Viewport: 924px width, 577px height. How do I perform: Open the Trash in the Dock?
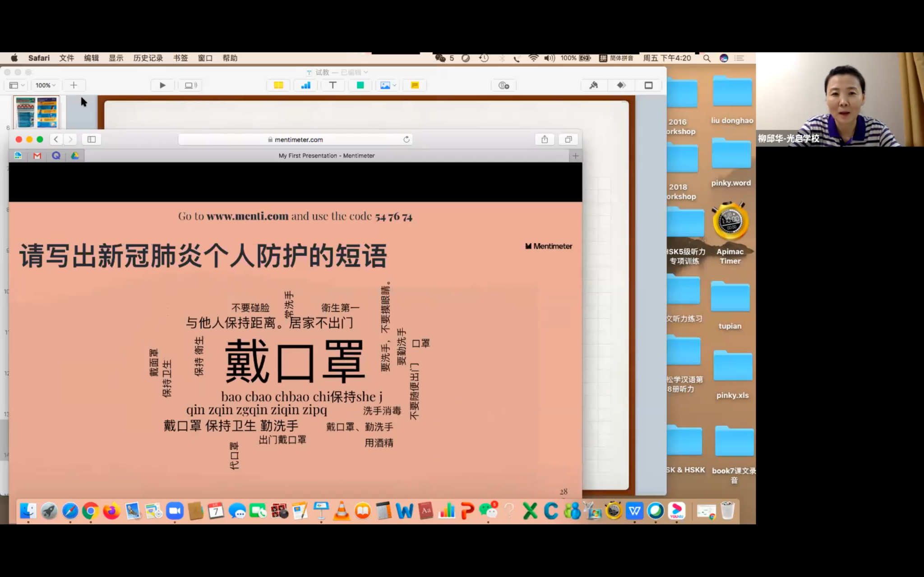pos(727,511)
